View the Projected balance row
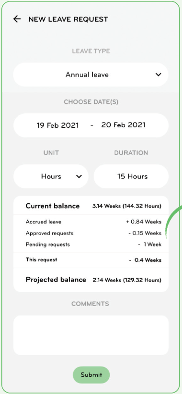182x394 pixels. click(x=91, y=280)
